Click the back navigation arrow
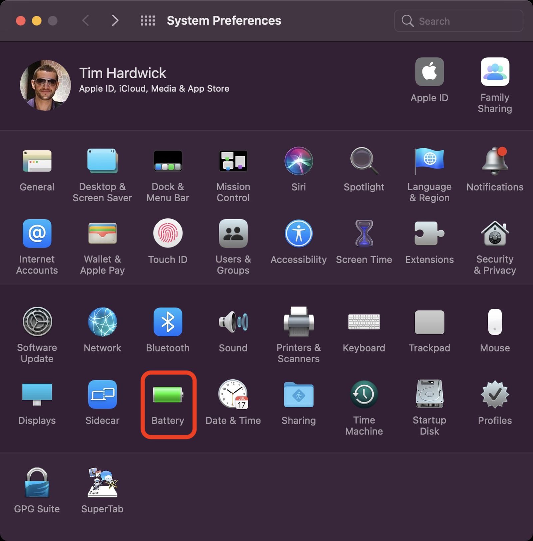This screenshot has height=541, width=533. 85,21
